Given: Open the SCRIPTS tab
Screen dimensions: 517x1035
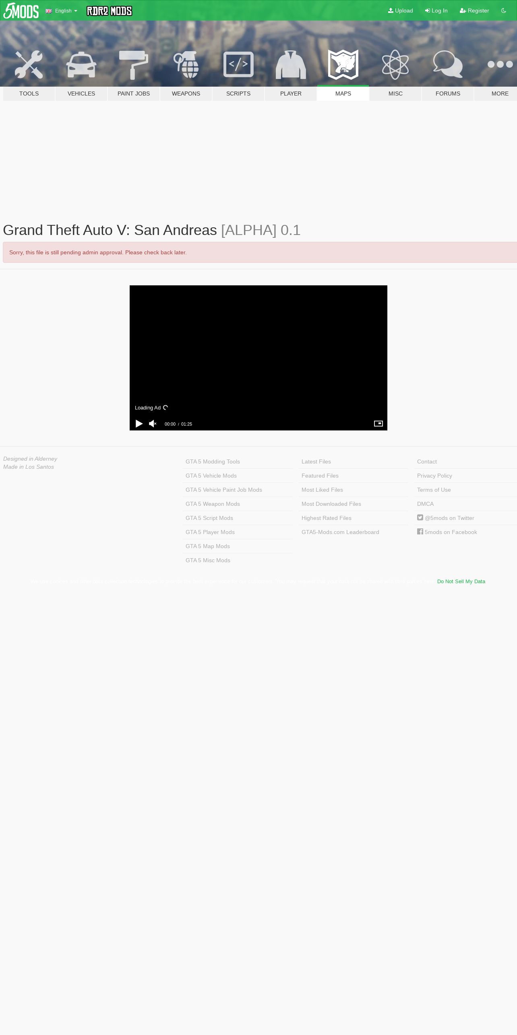Looking at the screenshot, I should pos(238,94).
